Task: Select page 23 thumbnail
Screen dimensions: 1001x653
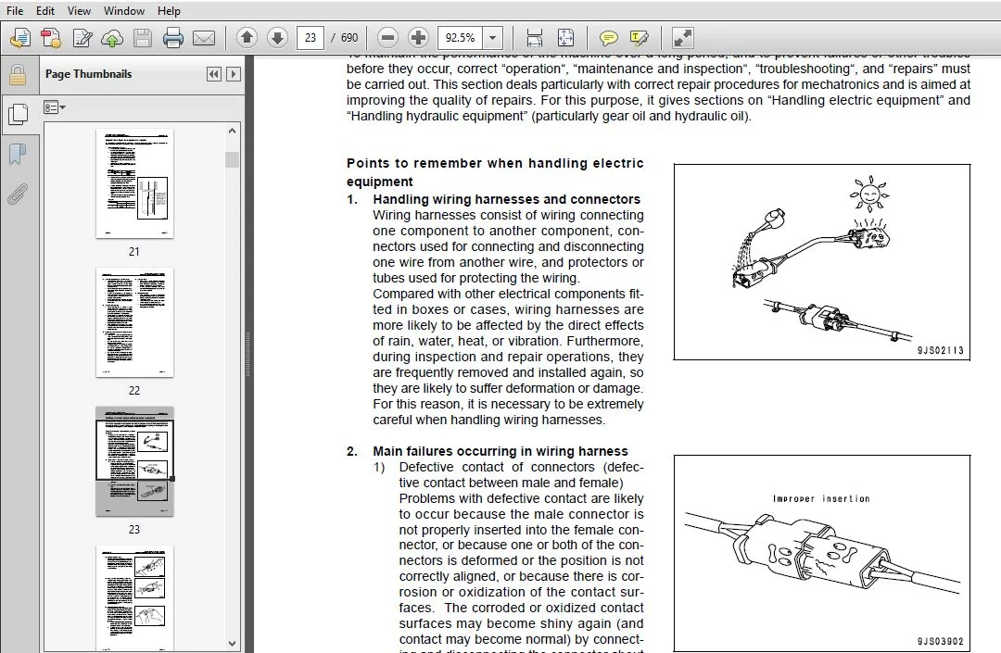Action: tap(134, 461)
